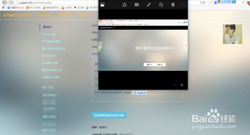Screen dimensions: 250x135
Task: Click the home icon in bookmarks bar
Action: pyautogui.click(x=3, y=7)
